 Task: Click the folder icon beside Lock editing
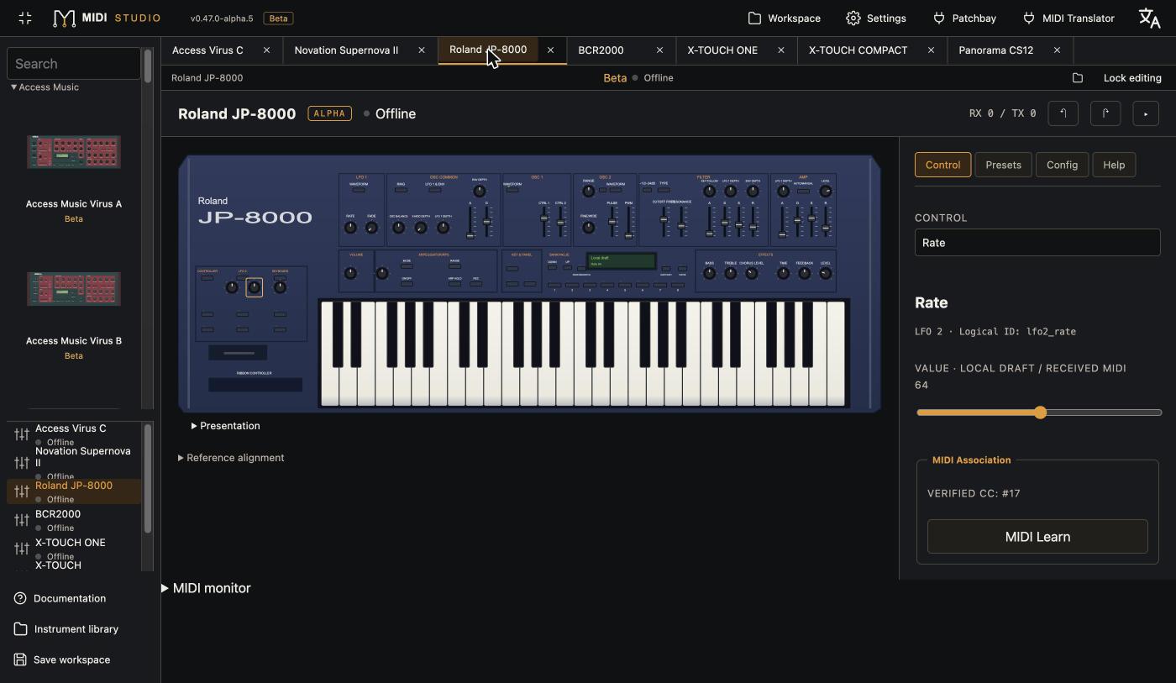pyautogui.click(x=1078, y=78)
